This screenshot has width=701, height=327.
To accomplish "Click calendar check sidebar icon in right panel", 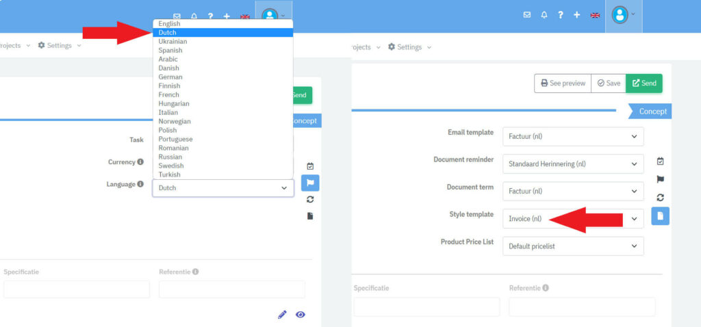I will (x=661, y=161).
